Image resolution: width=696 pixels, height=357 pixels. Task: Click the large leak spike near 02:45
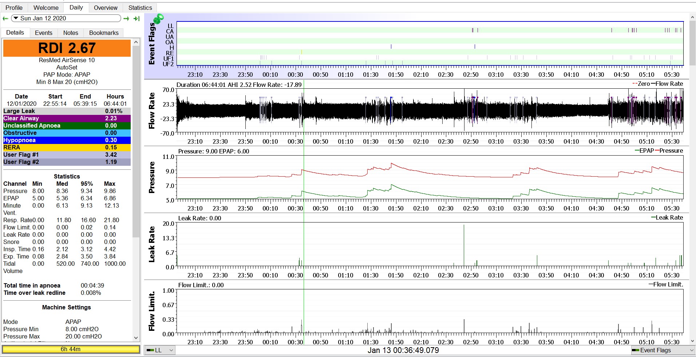(x=464, y=245)
